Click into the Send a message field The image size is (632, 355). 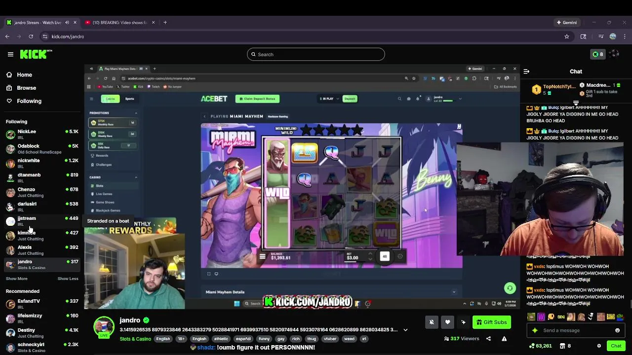(x=575, y=330)
